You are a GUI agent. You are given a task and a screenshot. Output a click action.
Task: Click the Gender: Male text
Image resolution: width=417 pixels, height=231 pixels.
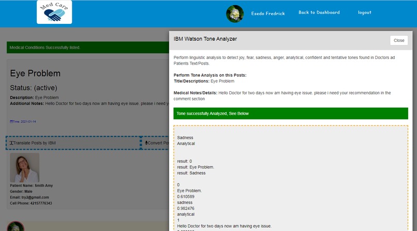coord(21,191)
